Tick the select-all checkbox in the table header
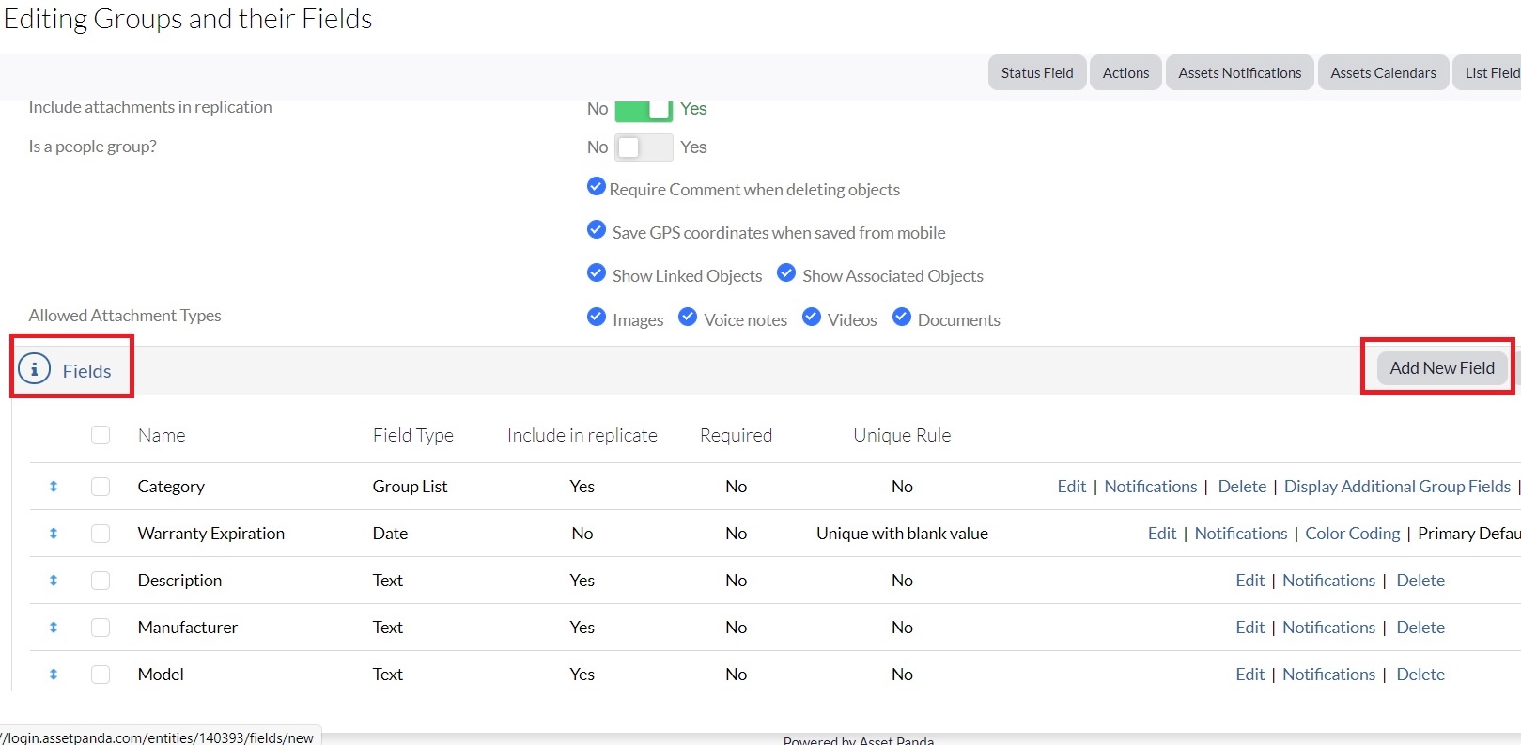 pos(101,435)
